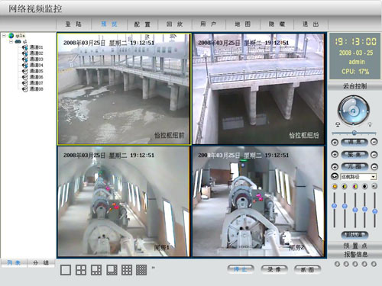
Task: Select the sixteen-window grid layout icon
Action: (141, 270)
